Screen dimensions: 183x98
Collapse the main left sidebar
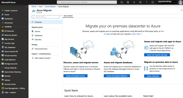pos(27,6)
